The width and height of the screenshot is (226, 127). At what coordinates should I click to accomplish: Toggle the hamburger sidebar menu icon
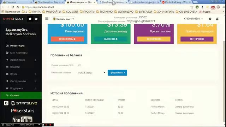[47, 19]
